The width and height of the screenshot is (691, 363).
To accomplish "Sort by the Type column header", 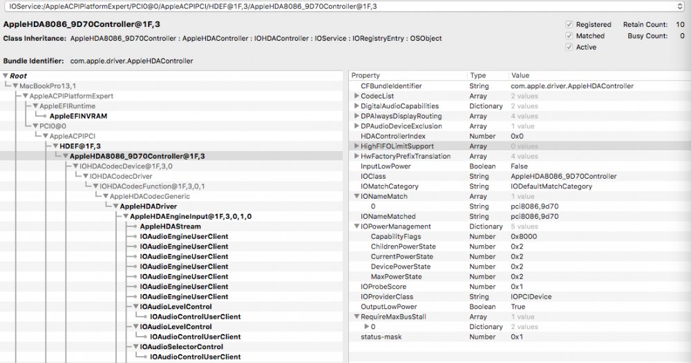I will [x=487, y=76].
